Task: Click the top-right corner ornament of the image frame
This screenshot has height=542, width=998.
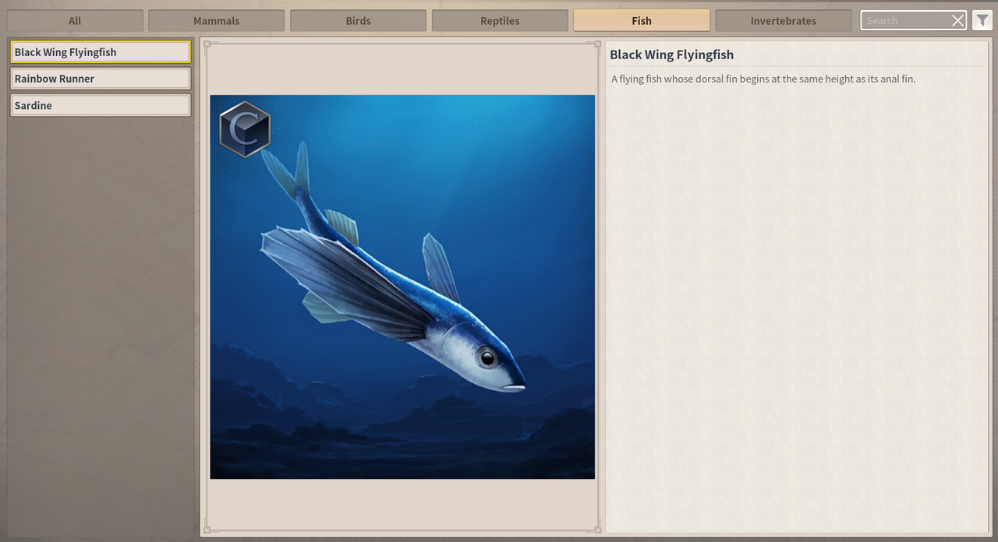Action: [597, 44]
